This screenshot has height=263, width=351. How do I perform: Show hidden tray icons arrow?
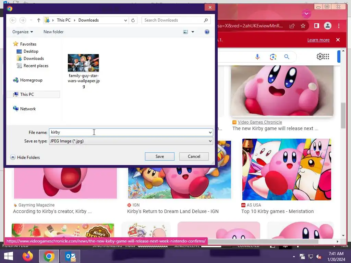coord(294,256)
